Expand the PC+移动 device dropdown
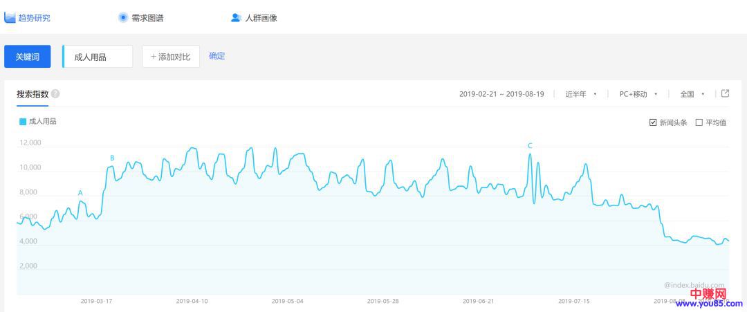This screenshot has width=747, height=312. click(x=638, y=94)
